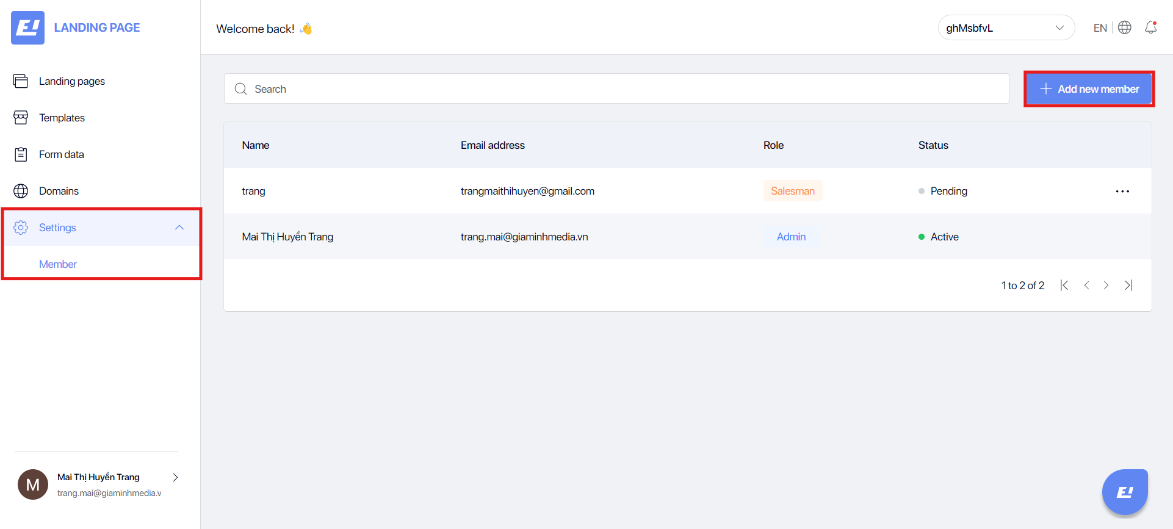
Task: Expand the user profile chevron
Action: pyautogui.click(x=175, y=477)
